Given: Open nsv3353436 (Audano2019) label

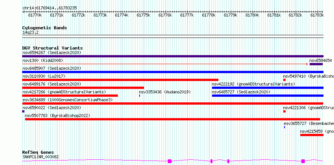Looking at the screenshot, I should (x=165, y=92).
